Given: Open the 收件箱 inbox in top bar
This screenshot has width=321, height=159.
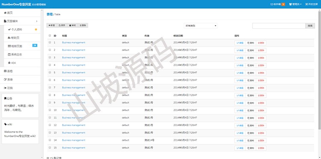Looking at the screenshot, I should click(278, 4).
